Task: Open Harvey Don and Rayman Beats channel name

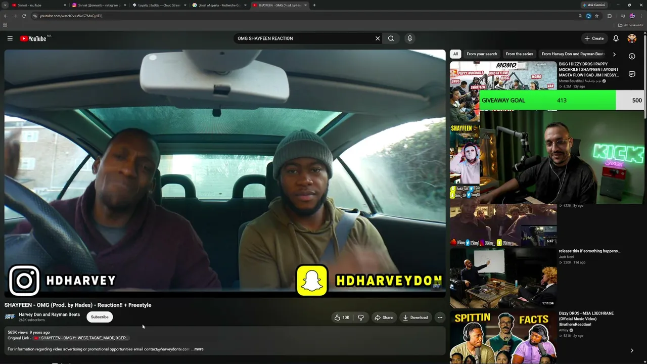Action: [x=50, y=314]
